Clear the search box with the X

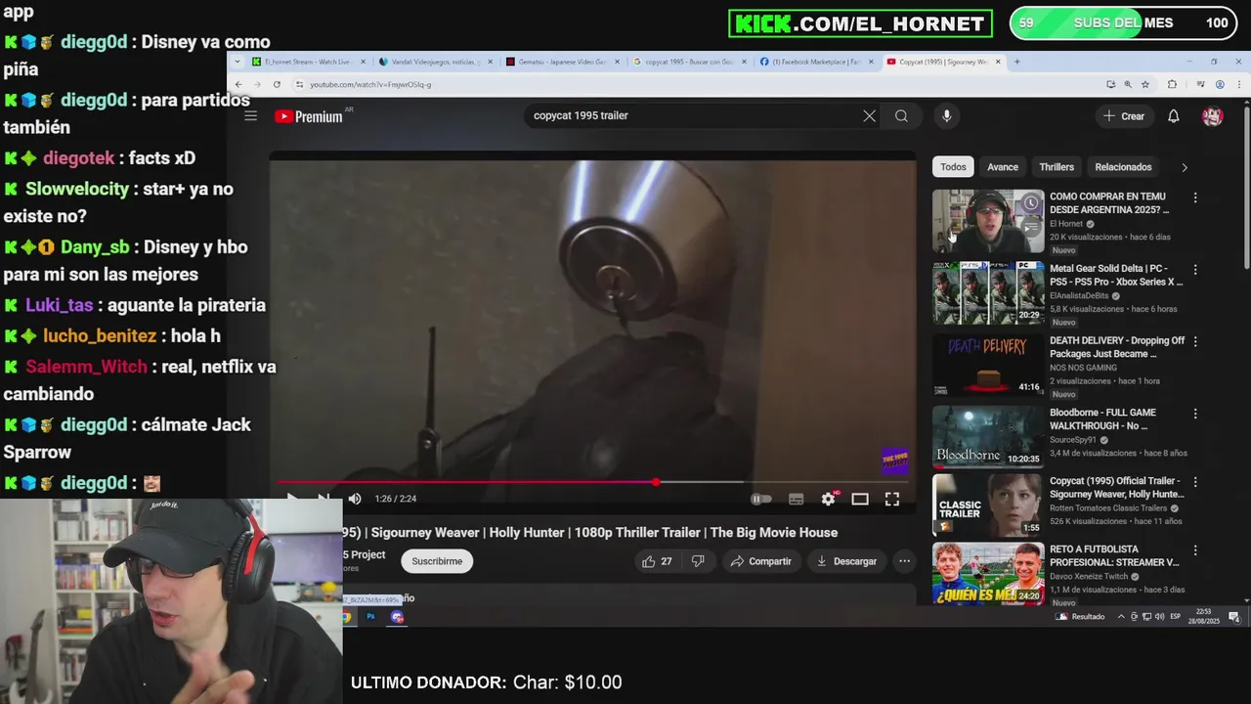point(869,115)
